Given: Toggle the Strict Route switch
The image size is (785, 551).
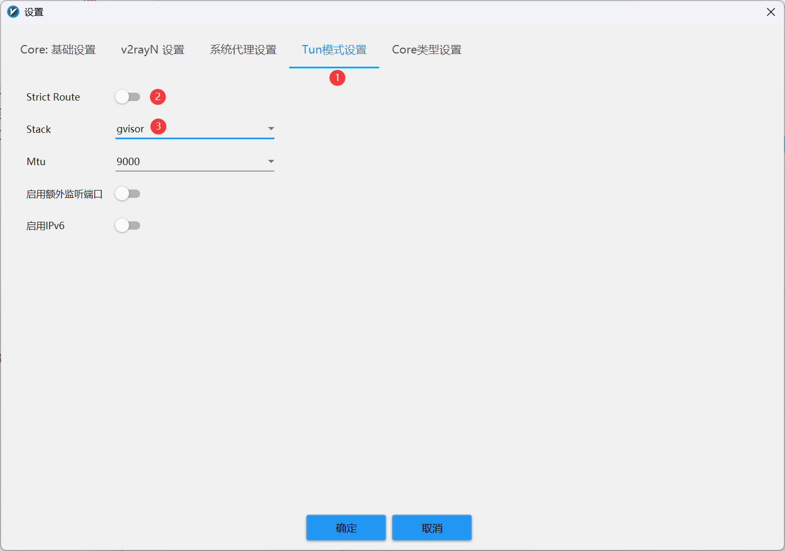Looking at the screenshot, I should (x=128, y=97).
